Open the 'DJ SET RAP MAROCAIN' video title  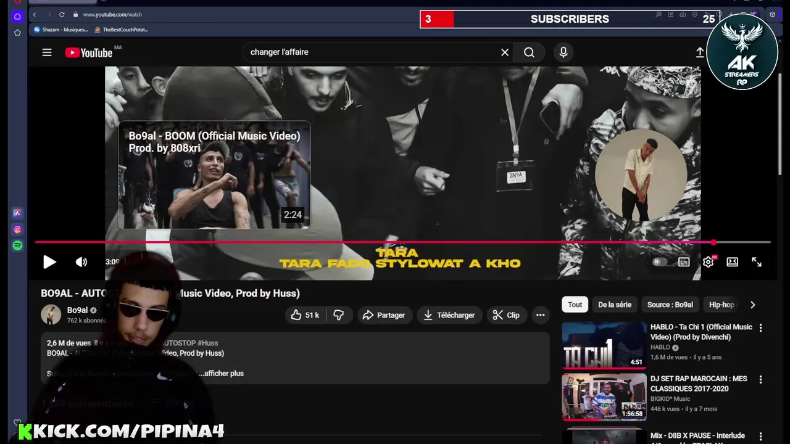(699, 384)
